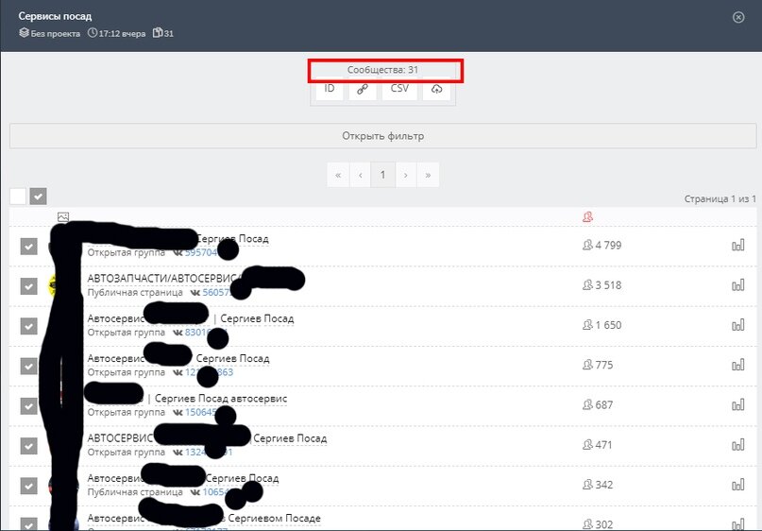This screenshot has height=531, width=762.
Task: Open statistics chart for group with 775 members
Action: [737, 365]
